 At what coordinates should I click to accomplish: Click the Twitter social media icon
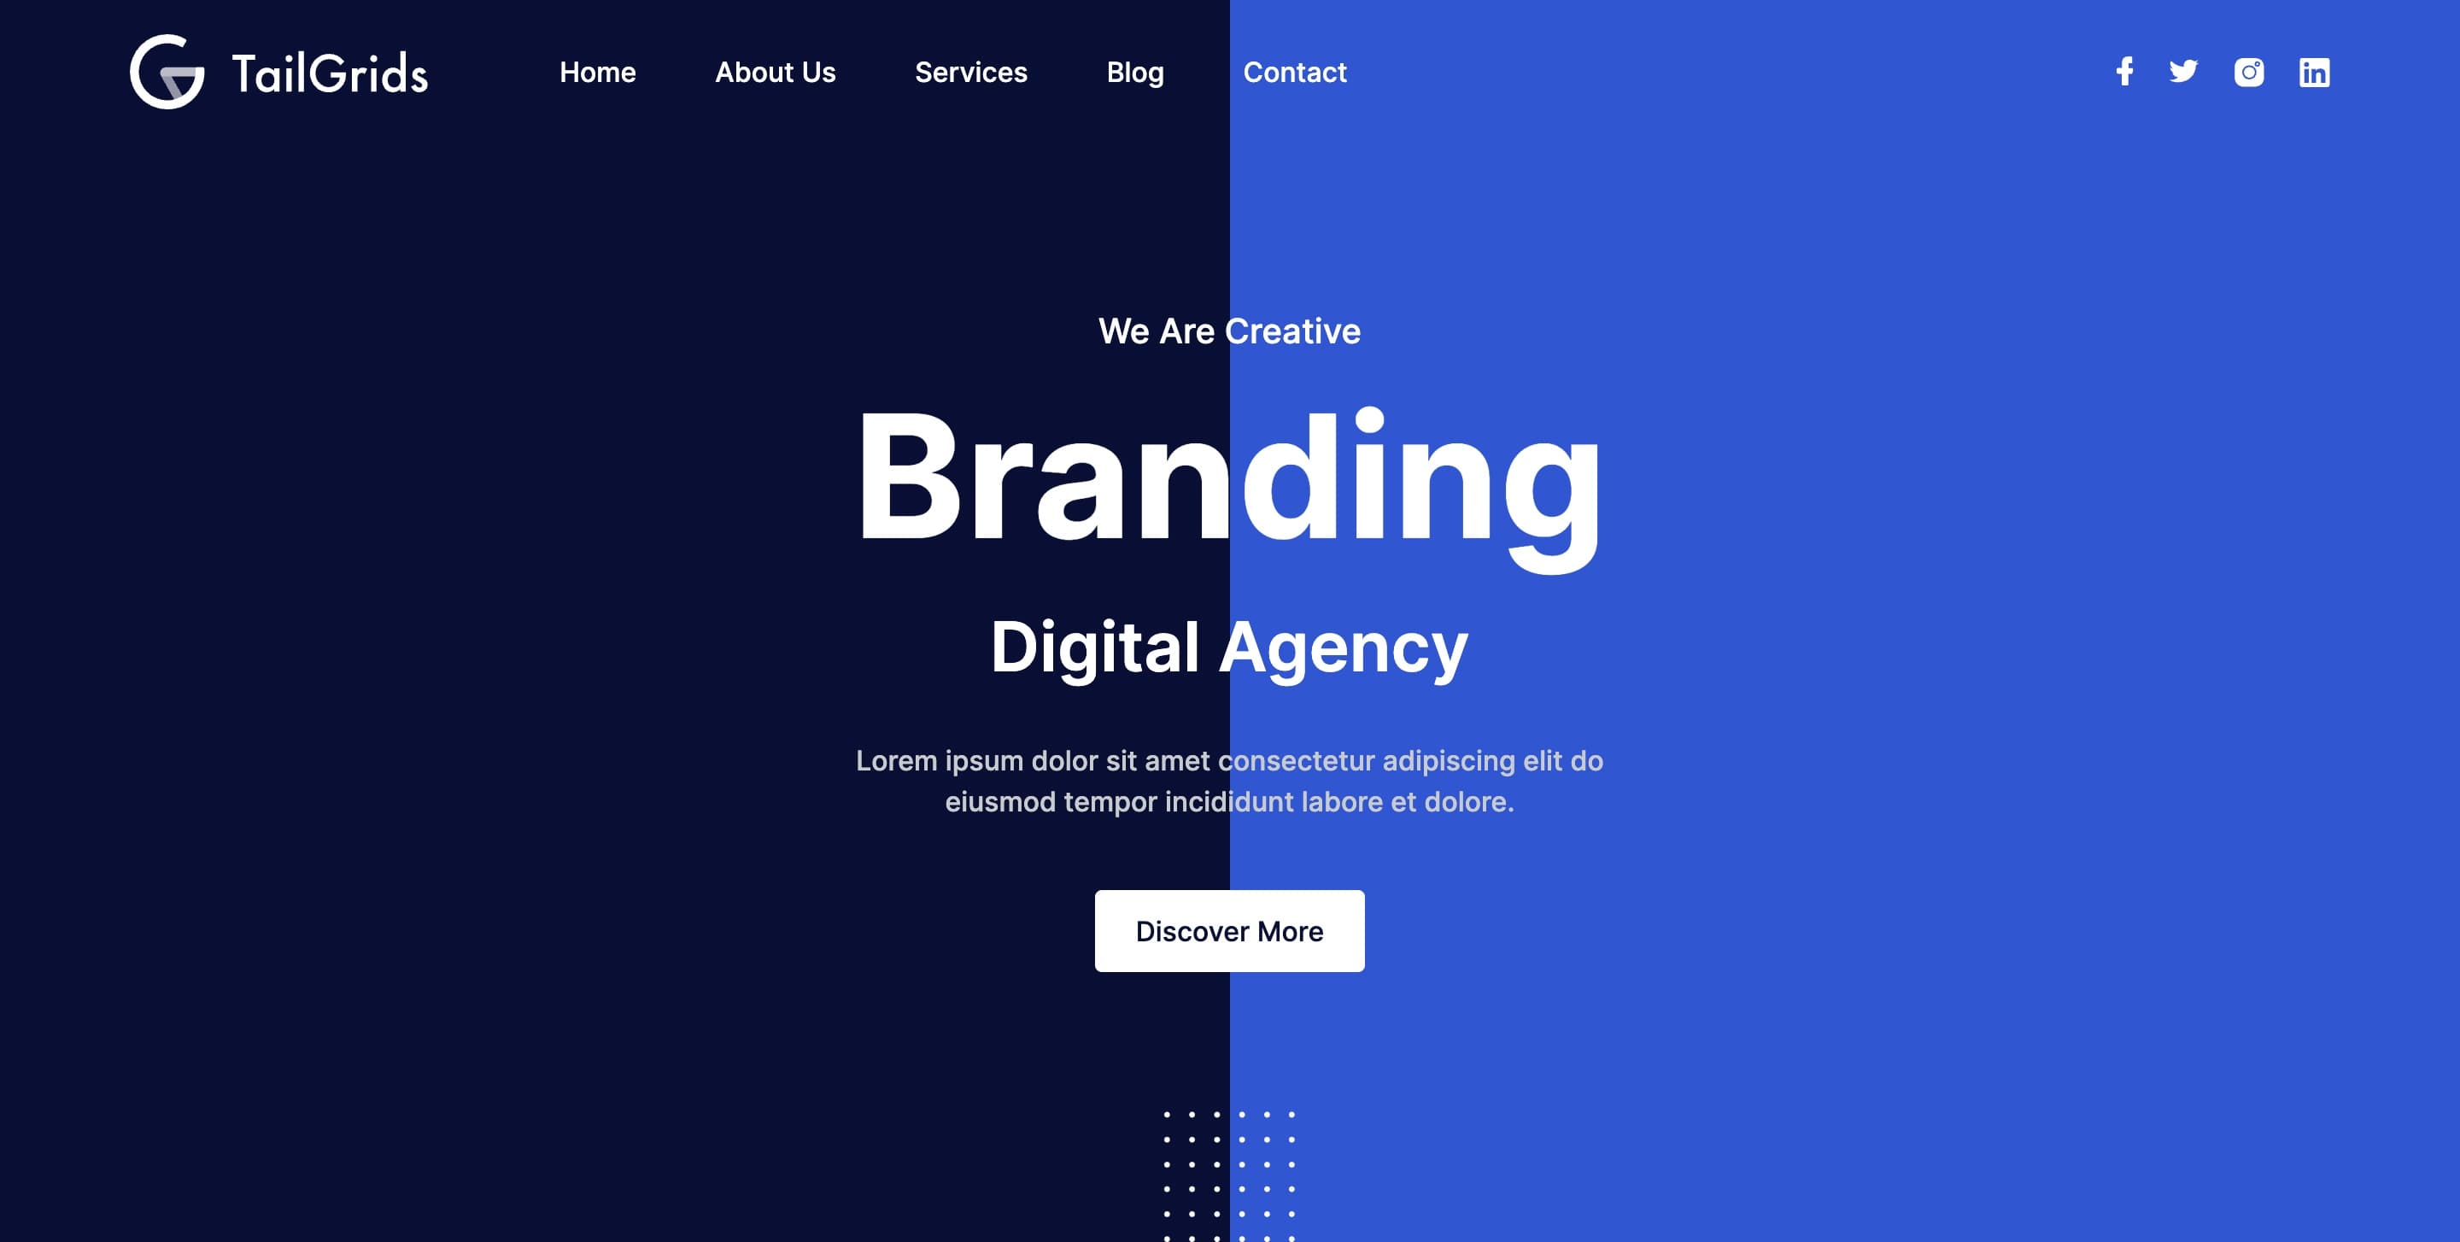tap(2182, 71)
